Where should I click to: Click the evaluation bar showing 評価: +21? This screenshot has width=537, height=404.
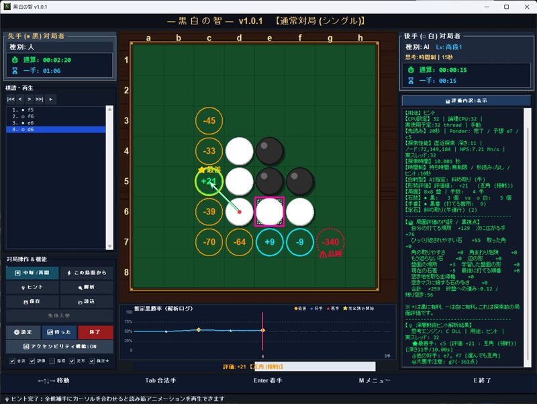tap(254, 366)
